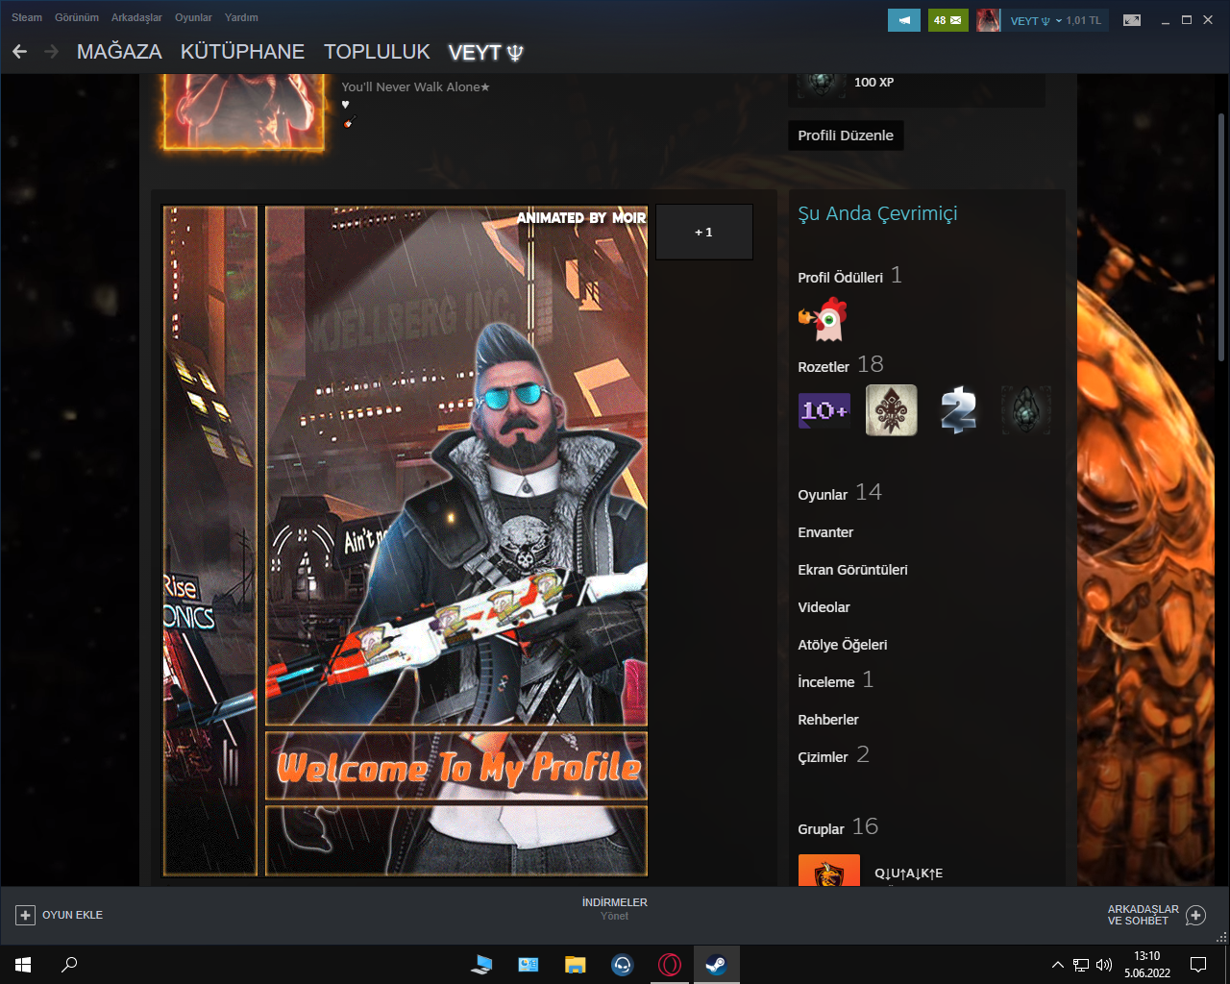Click the small account avatar in title bar

988,20
